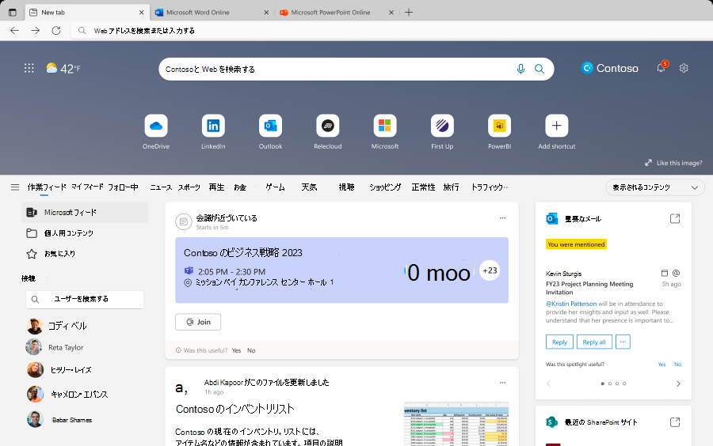Answer No to Was this useful on meeting card
The width and height of the screenshot is (713, 446).
point(251,350)
